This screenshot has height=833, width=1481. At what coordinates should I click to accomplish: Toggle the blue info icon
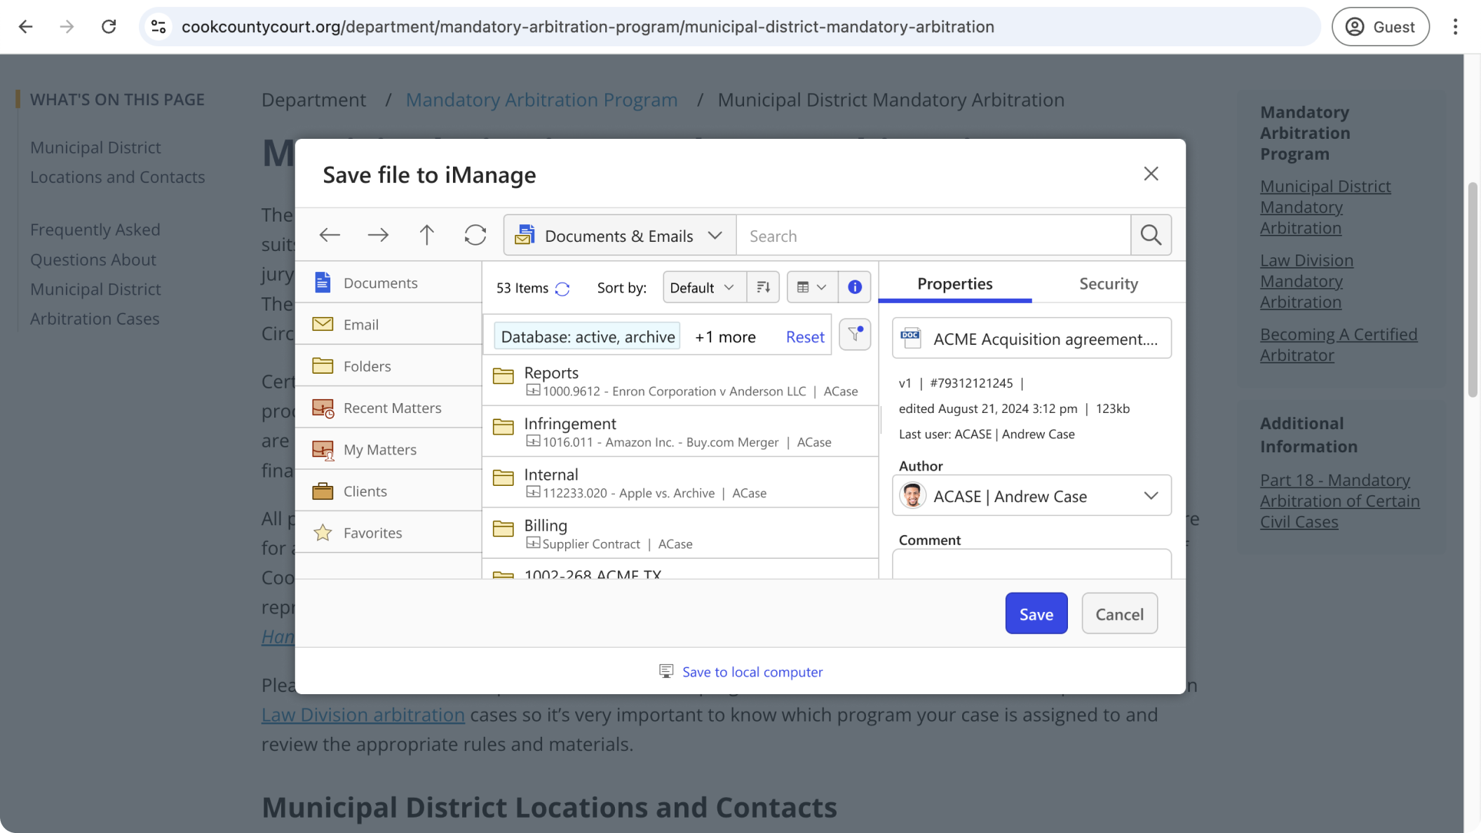point(854,287)
